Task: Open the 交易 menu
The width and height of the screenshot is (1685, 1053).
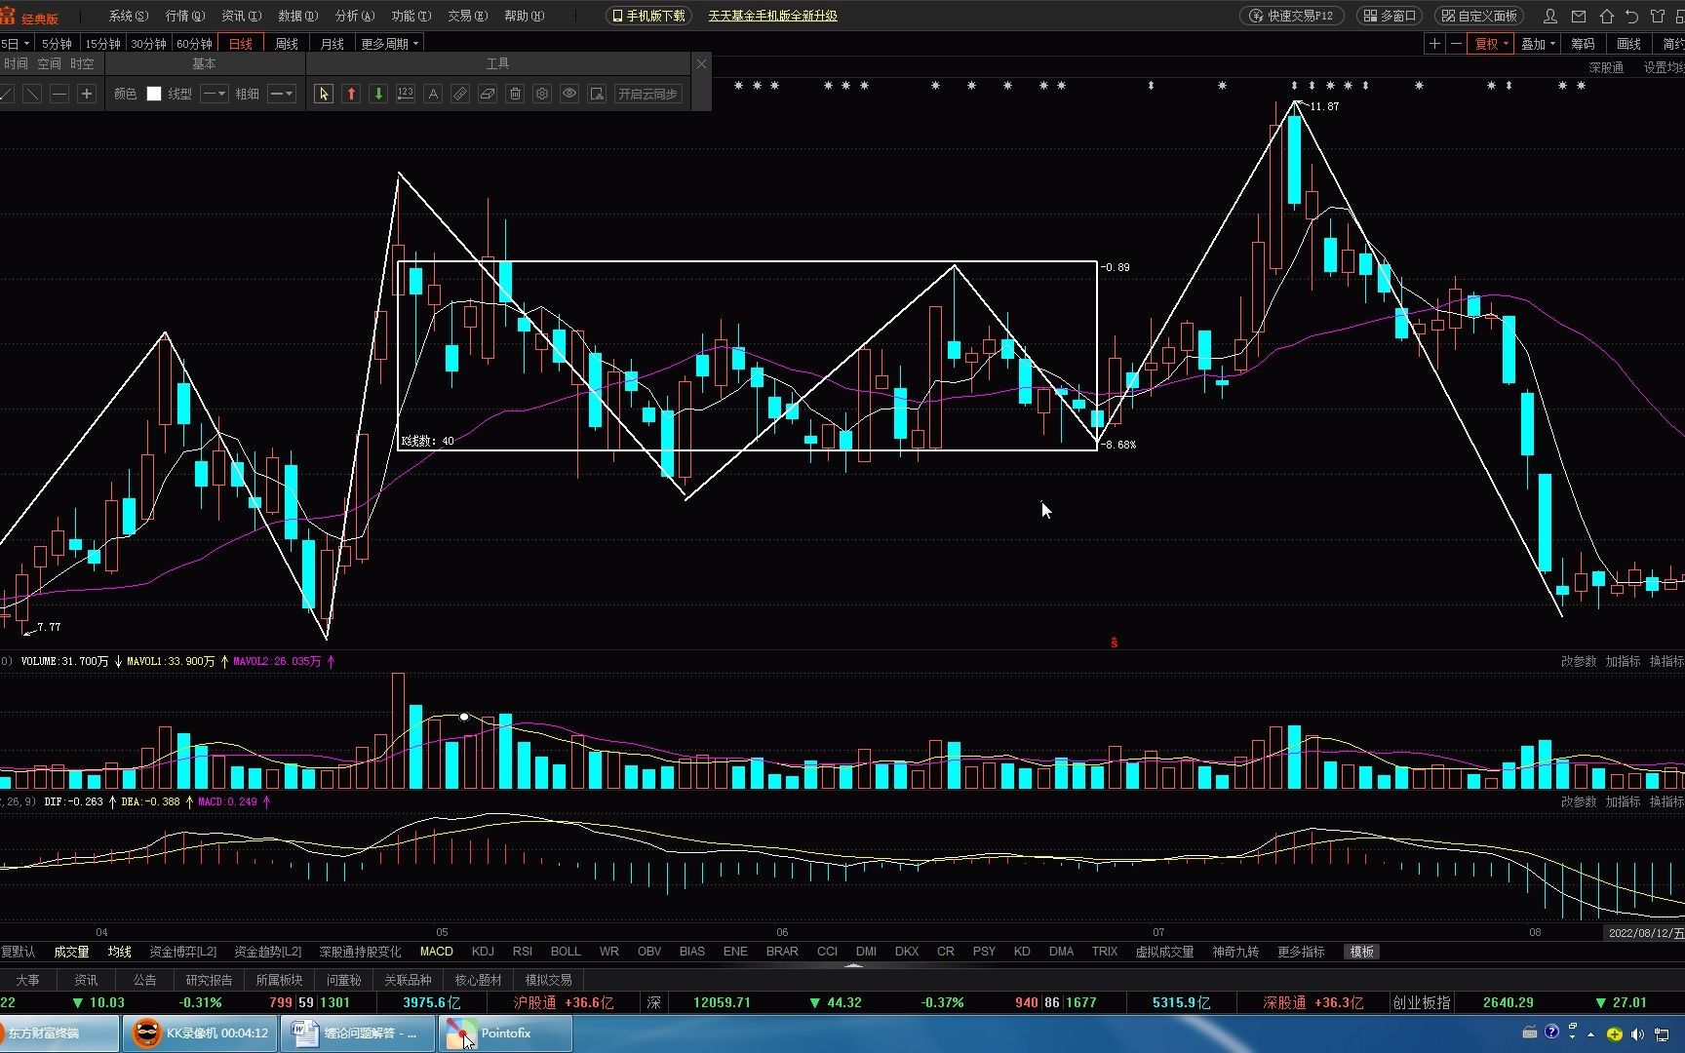Action: tap(467, 16)
